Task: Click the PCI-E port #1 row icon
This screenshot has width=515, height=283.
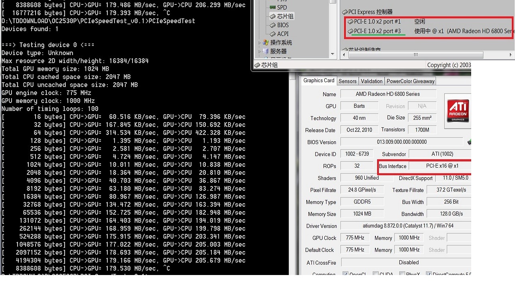Action: point(350,22)
